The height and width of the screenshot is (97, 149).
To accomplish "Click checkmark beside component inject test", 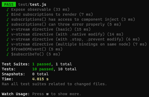I will coord(8,20).
